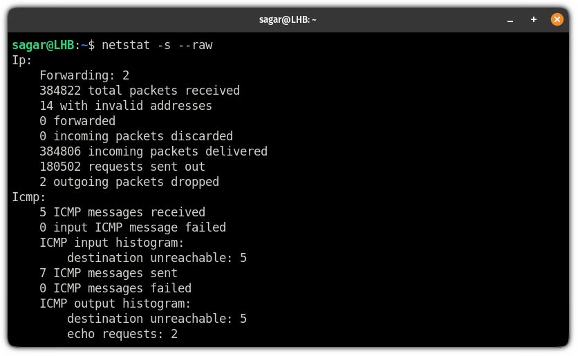Click the 384822 total packets received line
The width and height of the screenshot is (578, 356).
[140, 91]
